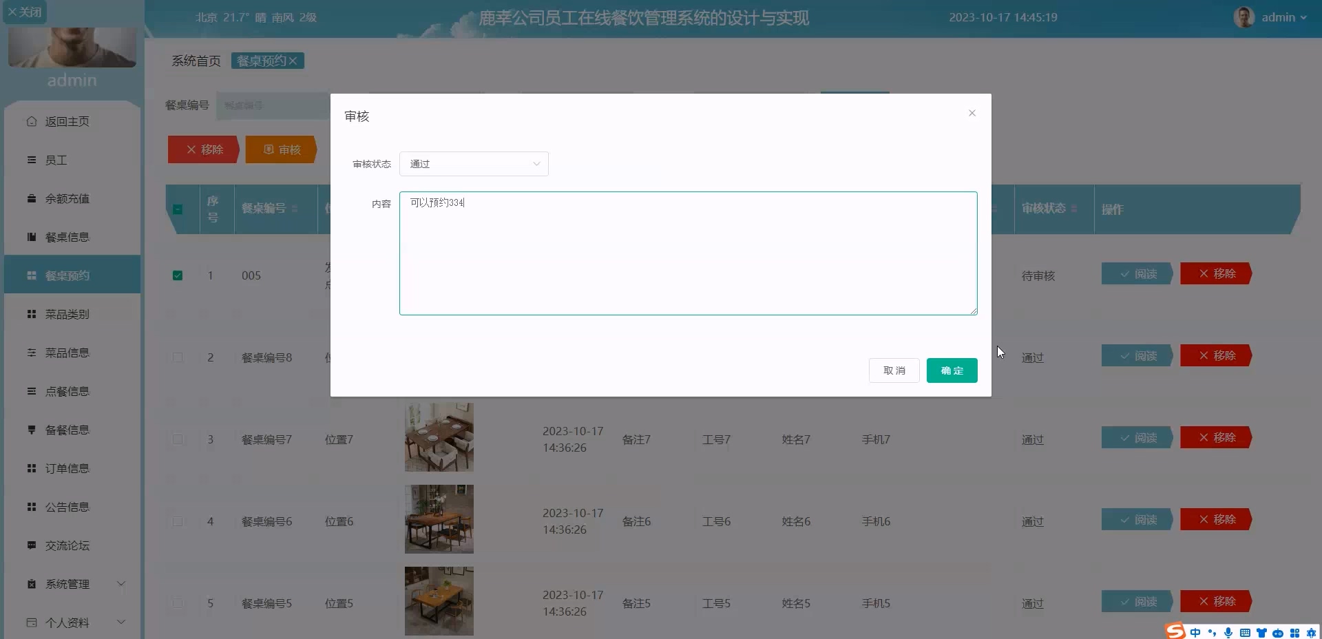Click the 交流论坛 chat icon in the sidebar

32,545
